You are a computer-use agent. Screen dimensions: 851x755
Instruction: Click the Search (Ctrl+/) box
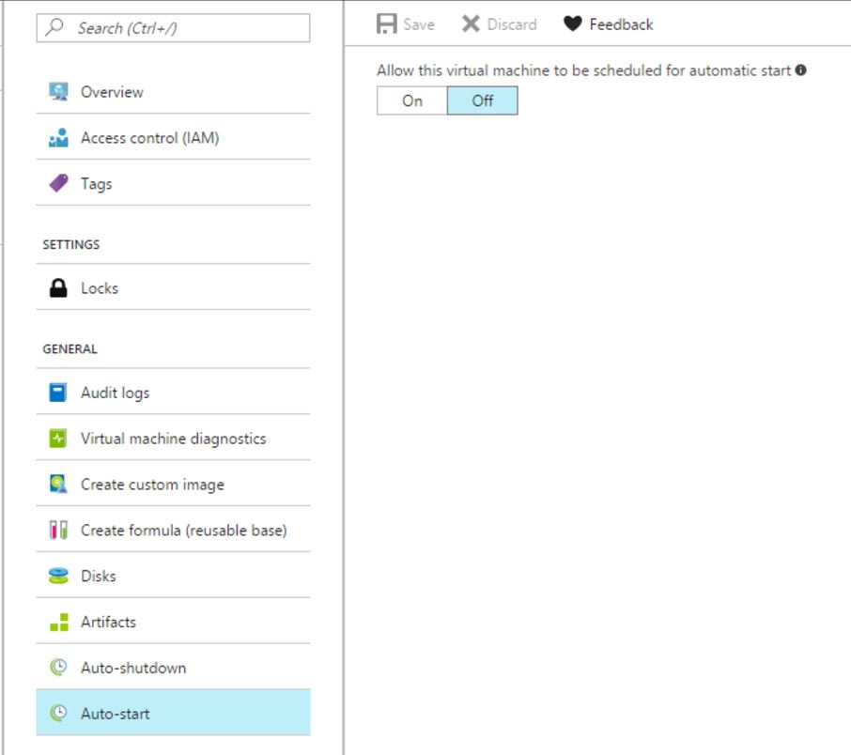pos(173,28)
